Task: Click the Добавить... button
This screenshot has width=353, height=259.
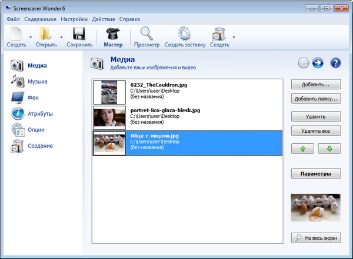Action: [316, 85]
